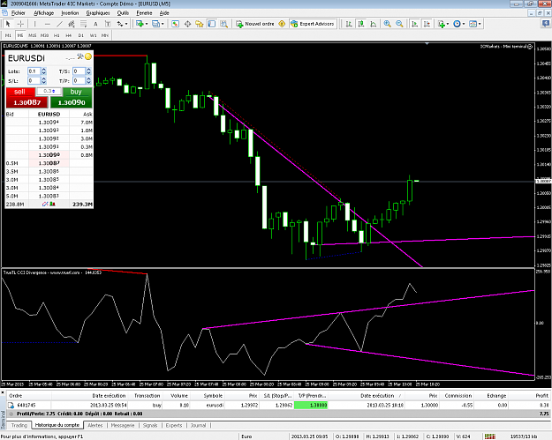Open the Outils menu

[123, 13]
